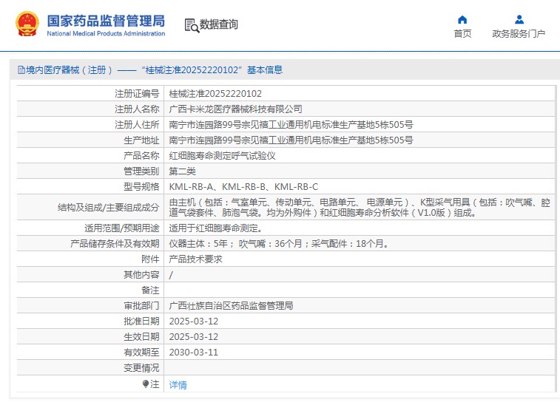Click the 国家药品监督管理局 site title
Viewport: 560px width, 405px height.
click(x=106, y=21)
